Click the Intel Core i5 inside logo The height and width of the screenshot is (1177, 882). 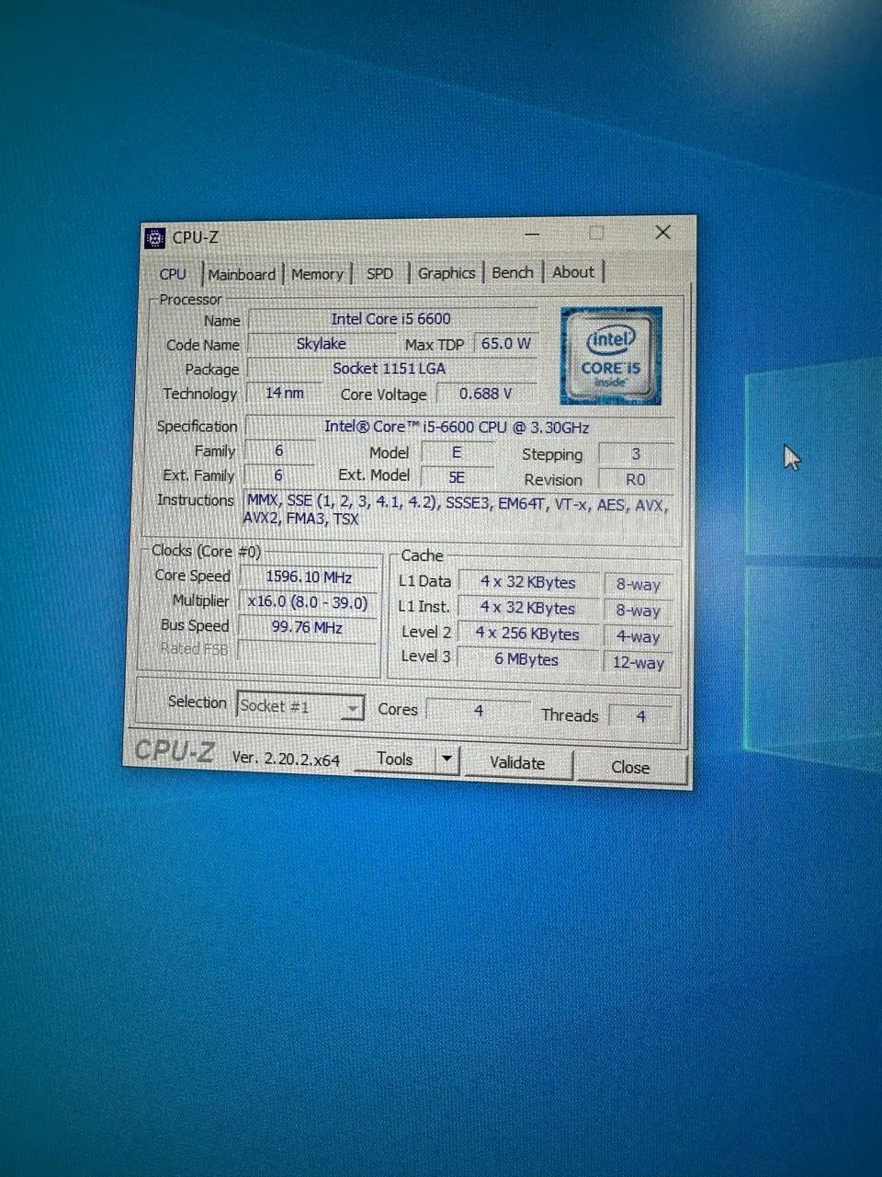pyautogui.click(x=610, y=355)
